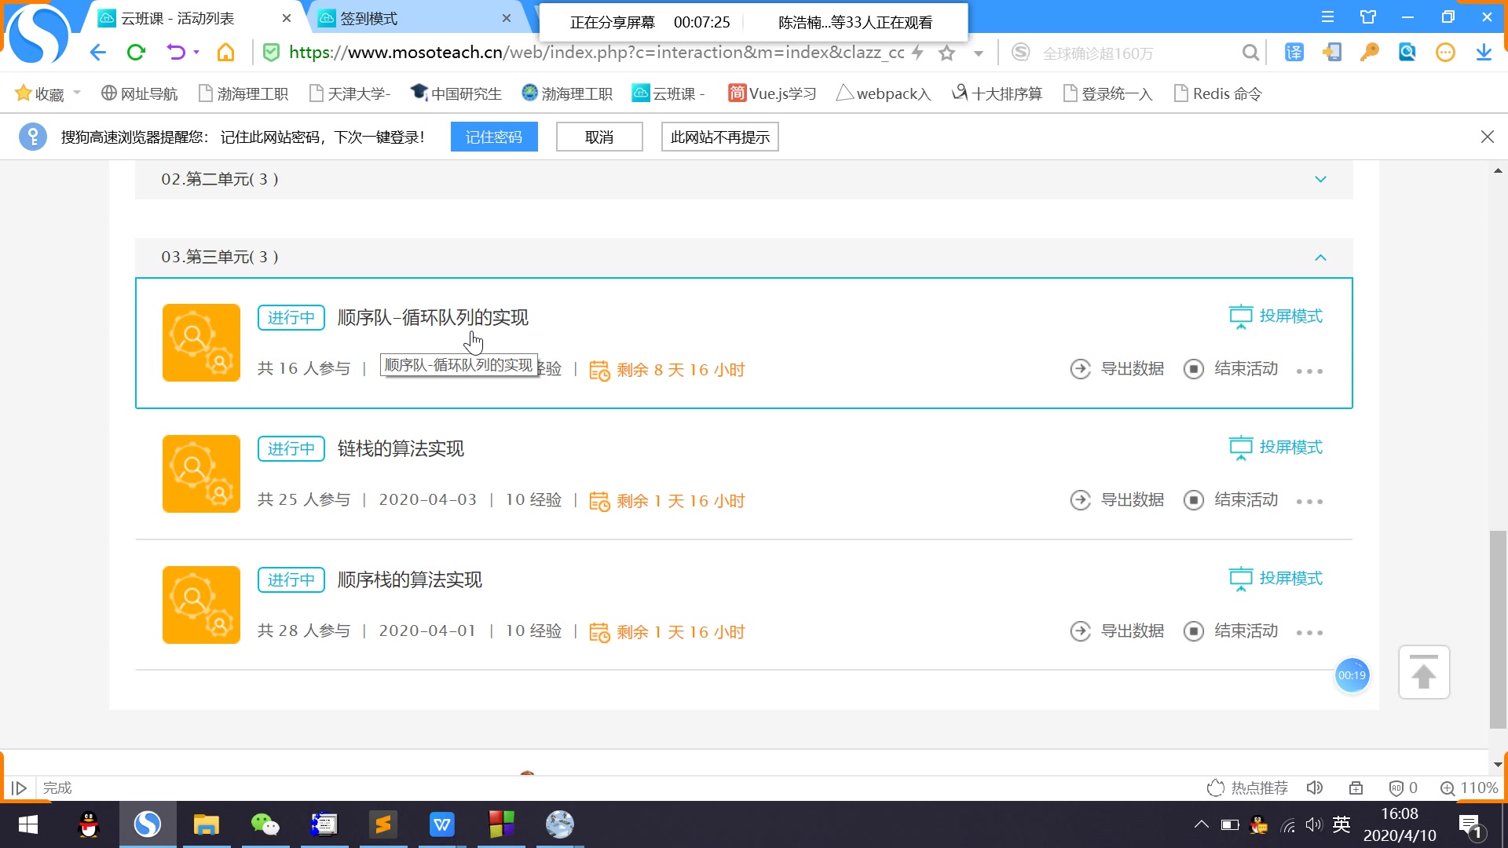Open 投屏模式 for 顺序队-循环队列的实现 activity

pyautogui.click(x=1274, y=316)
